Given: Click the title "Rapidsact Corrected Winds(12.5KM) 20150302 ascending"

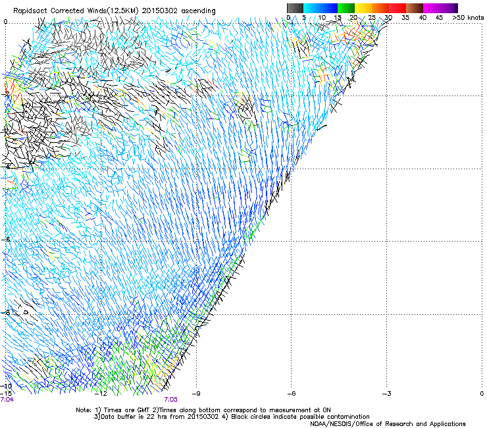Looking at the screenshot, I should [115, 11].
